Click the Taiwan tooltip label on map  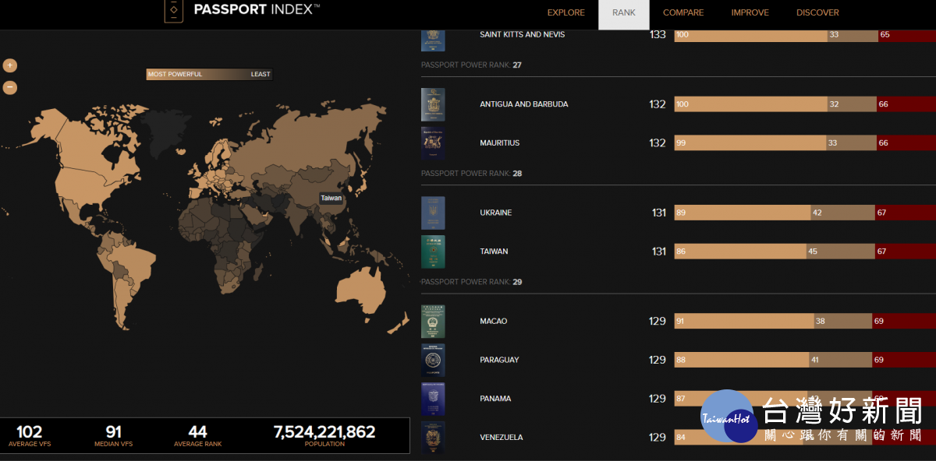331,198
